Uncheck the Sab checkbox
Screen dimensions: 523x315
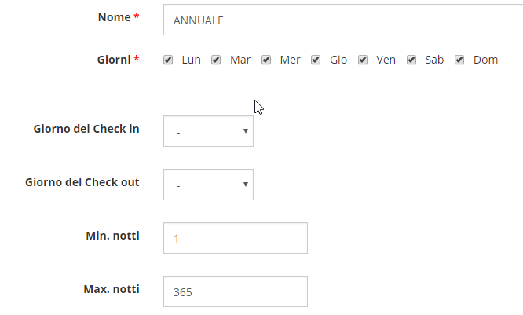tap(411, 60)
